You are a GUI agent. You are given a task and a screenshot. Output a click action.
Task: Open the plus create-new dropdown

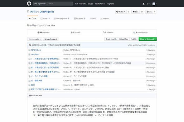coord(148,4)
